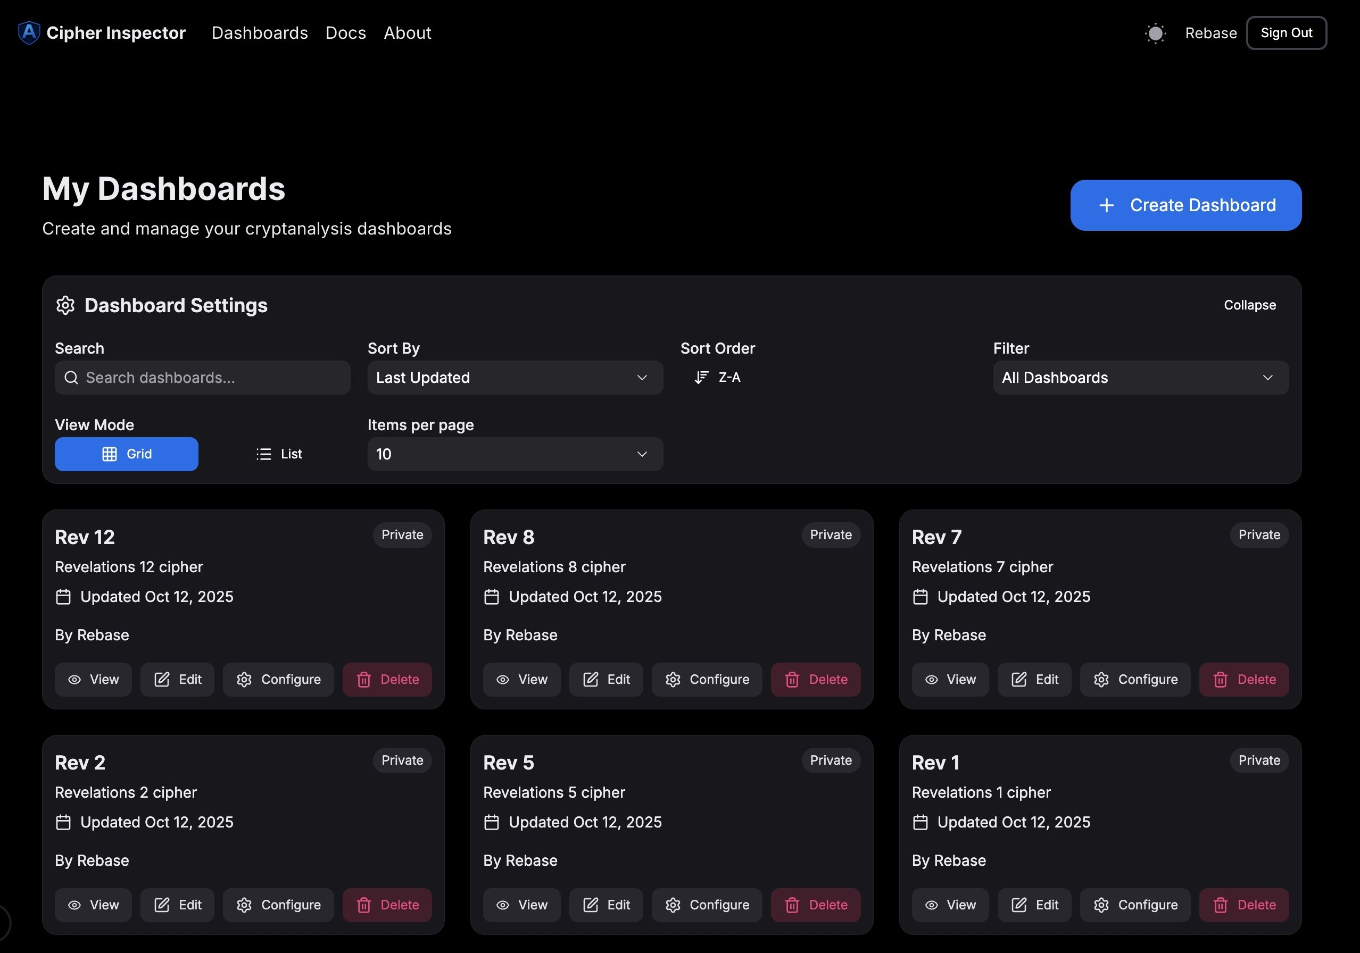Open the About nav item
Screen dimensions: 1360x953
[408, 32]
